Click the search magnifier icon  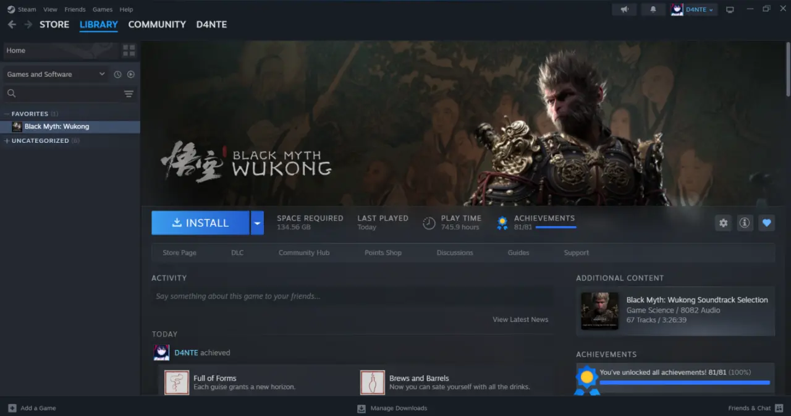tap(11, 94)
